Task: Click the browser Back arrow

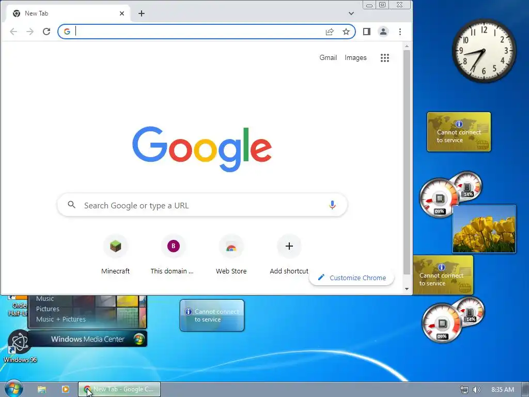Action: (x=13, y=32)
